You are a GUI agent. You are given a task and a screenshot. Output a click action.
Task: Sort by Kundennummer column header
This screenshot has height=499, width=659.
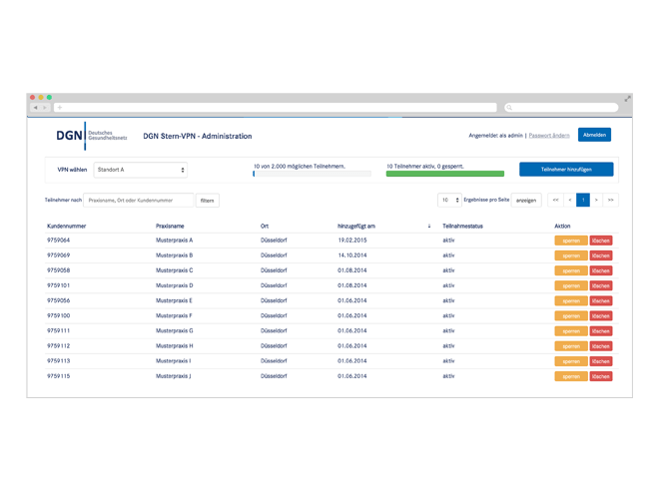[67, 226]
